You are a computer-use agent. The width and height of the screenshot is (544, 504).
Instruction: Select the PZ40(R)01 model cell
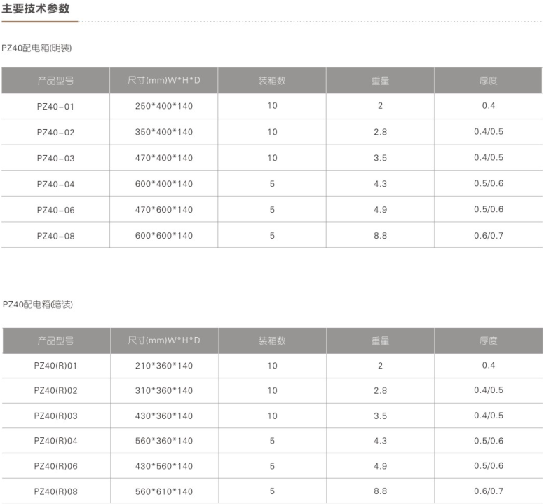coord(55,366)
